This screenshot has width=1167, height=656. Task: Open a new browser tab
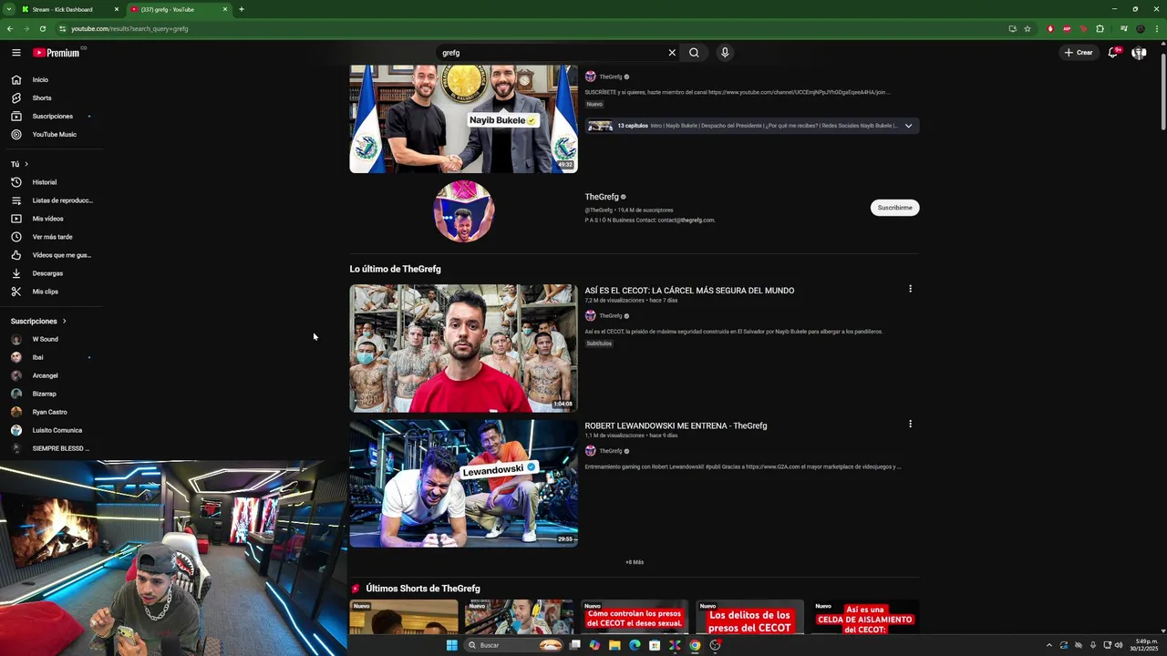pos(241,9)
